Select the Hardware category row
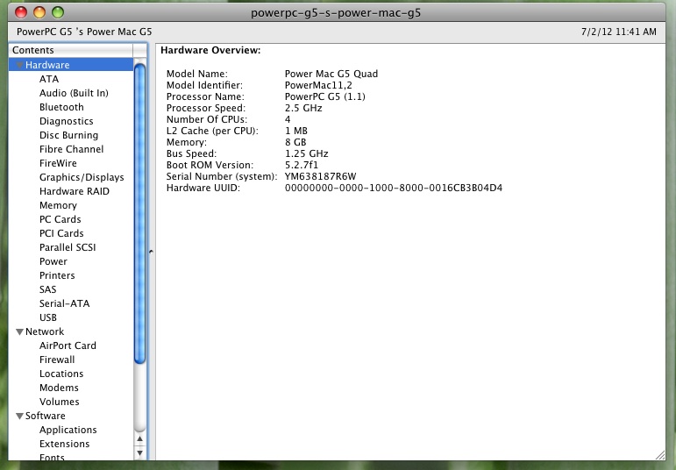 tap(71, 65)
